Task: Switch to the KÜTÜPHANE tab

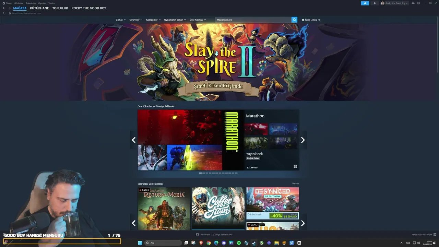Action: coord(39,8)
